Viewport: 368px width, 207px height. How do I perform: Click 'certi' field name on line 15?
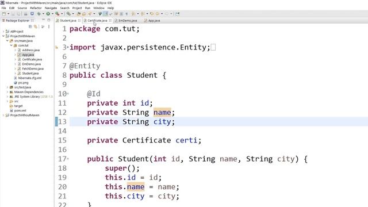pos(186,140)
